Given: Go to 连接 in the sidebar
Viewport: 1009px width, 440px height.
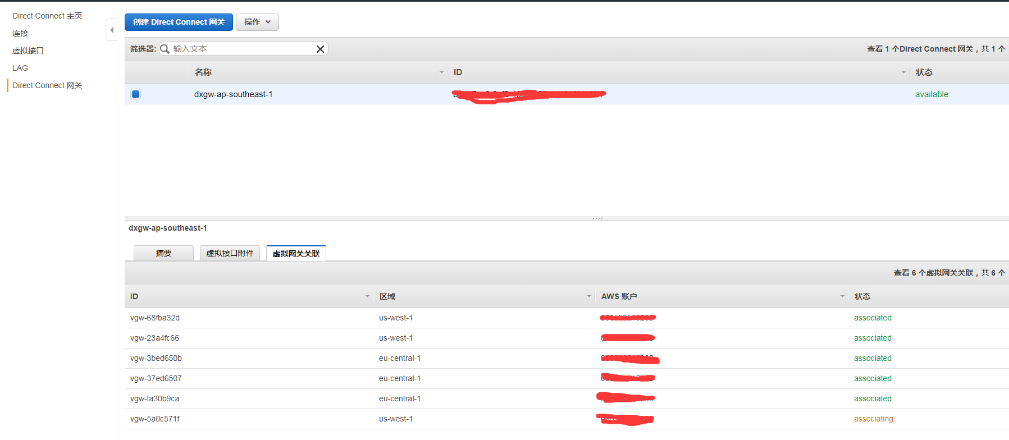Looking at the screenshot, I should tap(20, 33).
